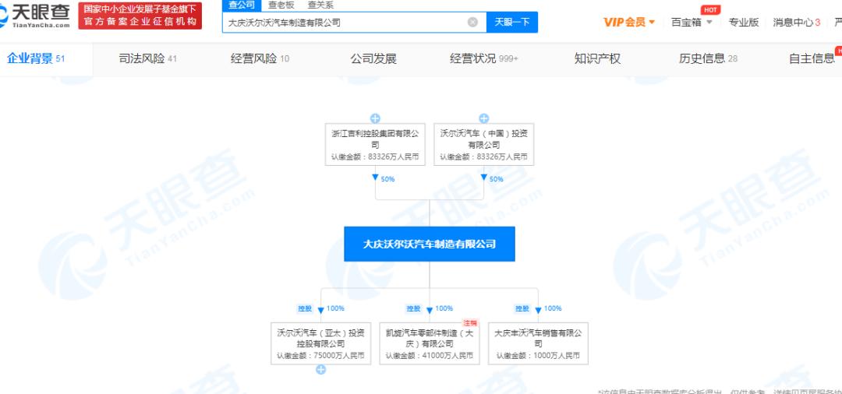Clear the search field with the X icon

tap(472, 22)
